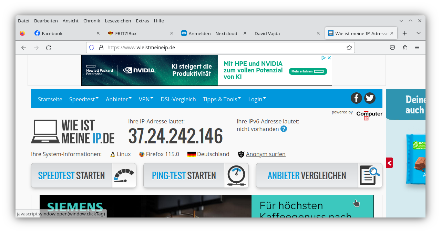Start the speed test via Speedtest Starten

pyautogui.click(x=83, y=175)
